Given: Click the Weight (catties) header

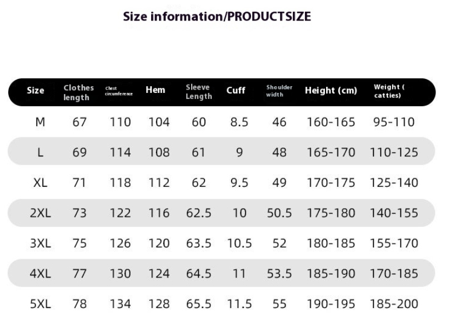Looking at the screenshot, I should tap(389, 91).
